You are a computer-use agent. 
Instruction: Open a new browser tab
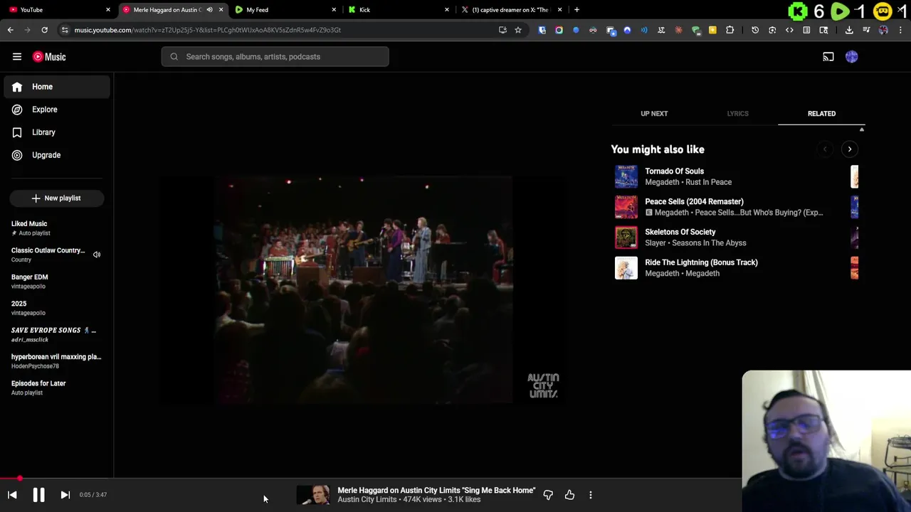pos(576,10)
